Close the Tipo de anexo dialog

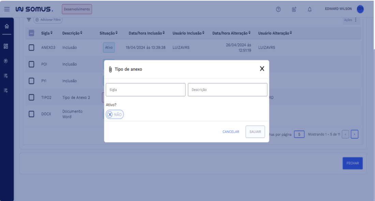(x=262, y=69)
